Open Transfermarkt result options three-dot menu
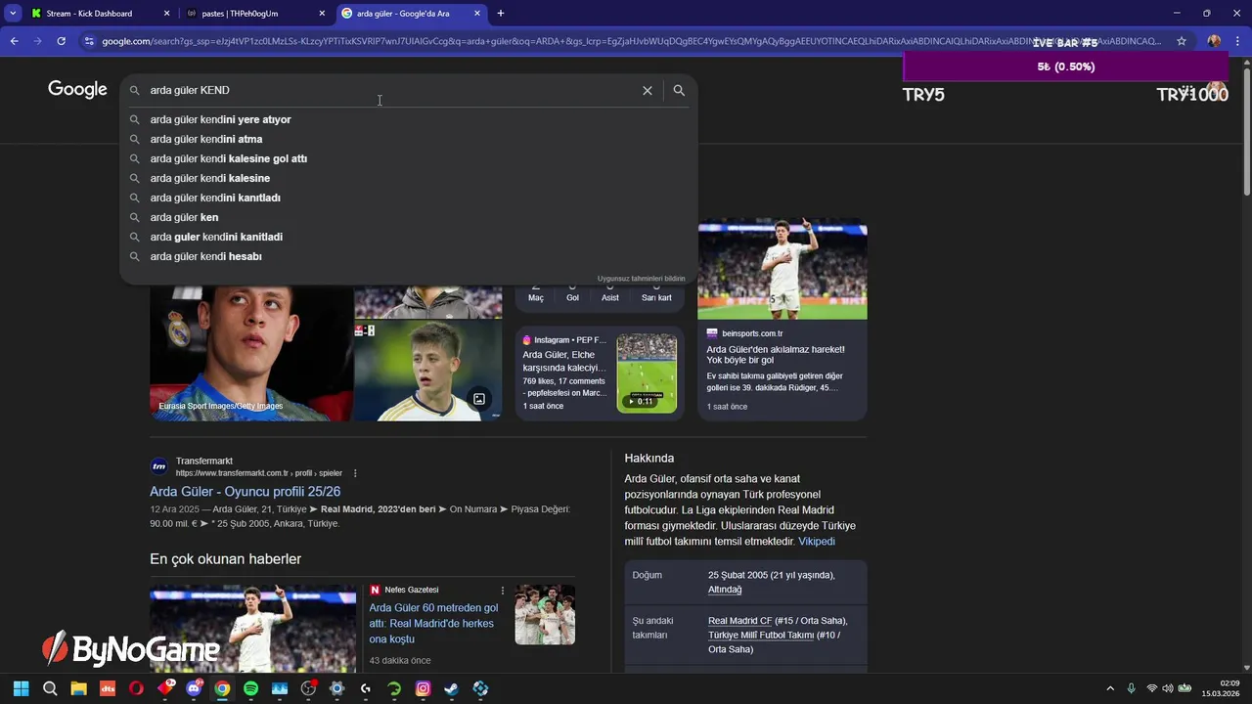 [355, 473]
